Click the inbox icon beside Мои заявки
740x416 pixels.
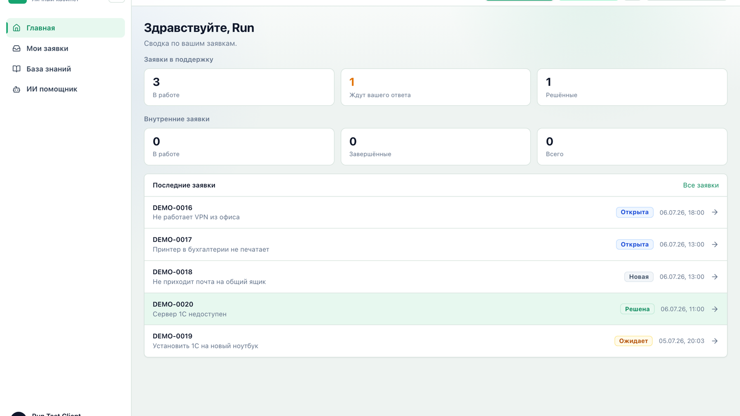point(17,49)
